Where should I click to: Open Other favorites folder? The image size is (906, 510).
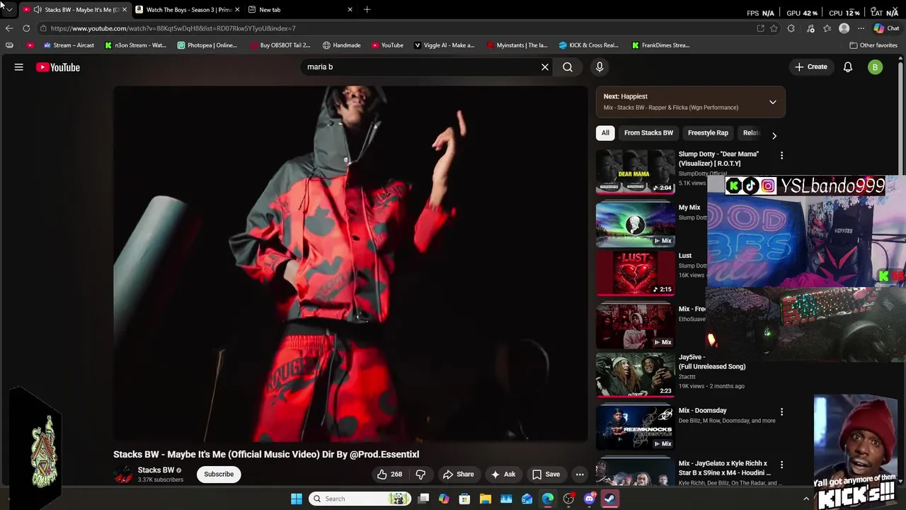873,45
